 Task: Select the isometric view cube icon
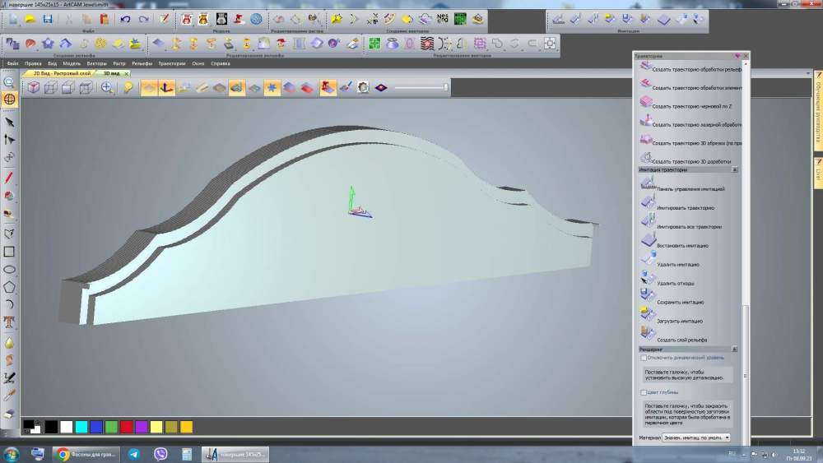coord(34,87)
